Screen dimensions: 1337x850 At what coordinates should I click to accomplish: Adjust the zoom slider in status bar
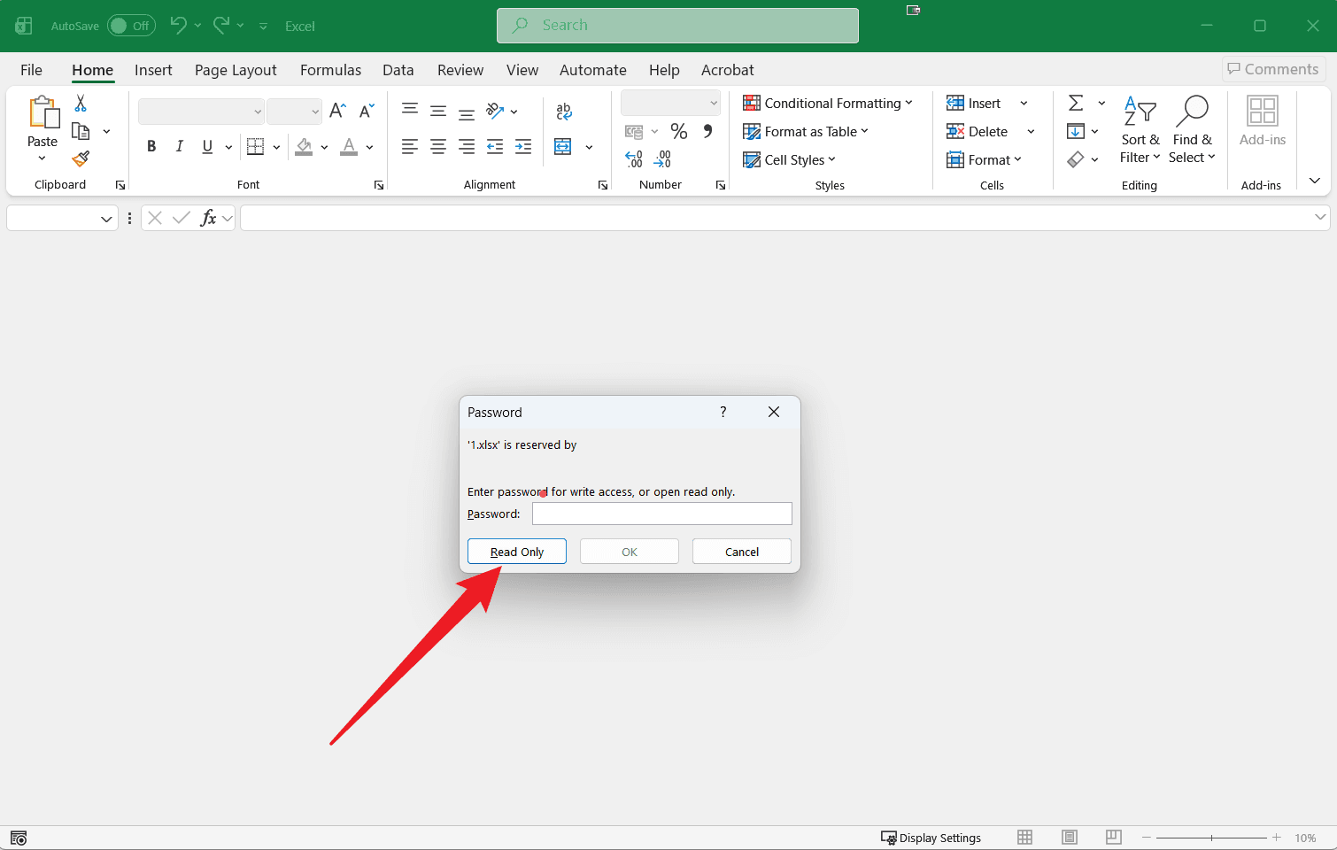pos(1211,838)
